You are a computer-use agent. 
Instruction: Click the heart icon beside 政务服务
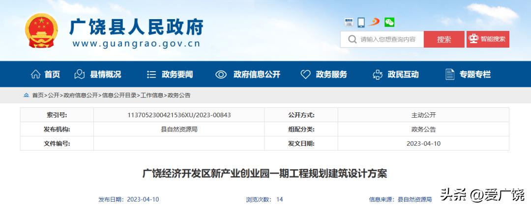[305, 74]
